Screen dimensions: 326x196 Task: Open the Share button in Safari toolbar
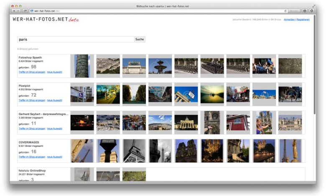point(25,11)
